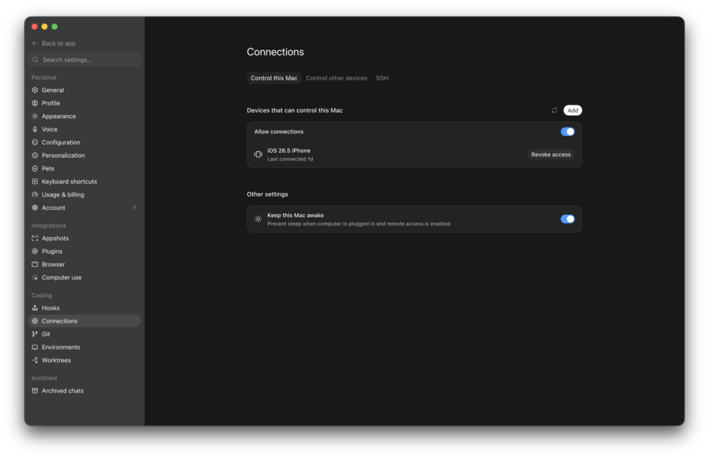Open Pets settings
The width and height of the screenshot is (709, 458).
(x=84, y=168)
